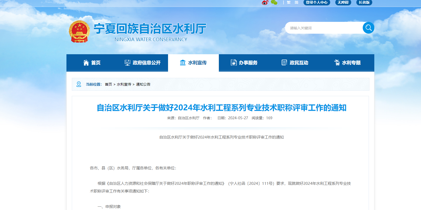Enable 长者版 senior mode
The image size is (421, 210).
pyautogui.click(x=364, y=3)
